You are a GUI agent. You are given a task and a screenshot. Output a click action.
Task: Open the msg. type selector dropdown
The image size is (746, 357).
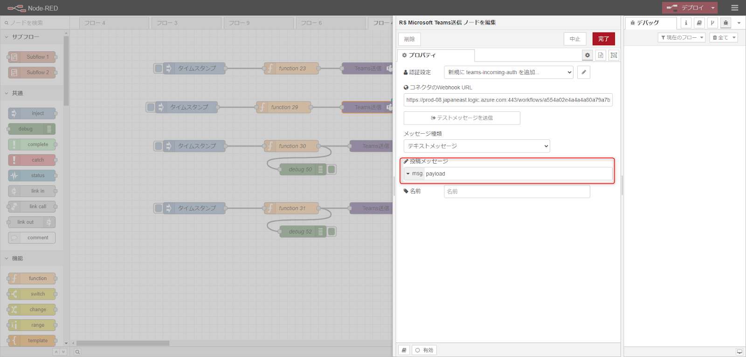414,174
